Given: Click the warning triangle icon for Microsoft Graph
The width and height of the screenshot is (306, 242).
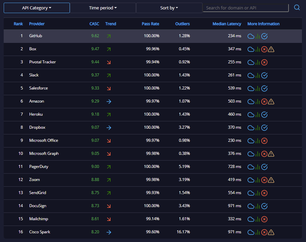Looking at the screenshot, I should pyautogui.click(x=271, y=154).
